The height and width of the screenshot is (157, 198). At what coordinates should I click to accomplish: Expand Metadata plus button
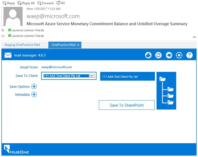coord(34,94)
